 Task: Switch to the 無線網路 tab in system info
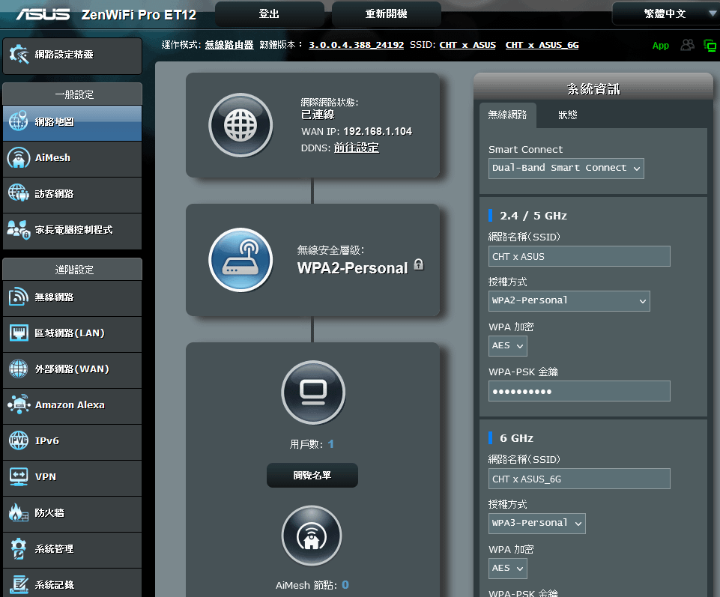507,115
